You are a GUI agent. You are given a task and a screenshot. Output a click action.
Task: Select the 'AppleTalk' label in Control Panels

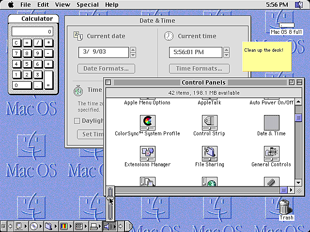[210, 102]
